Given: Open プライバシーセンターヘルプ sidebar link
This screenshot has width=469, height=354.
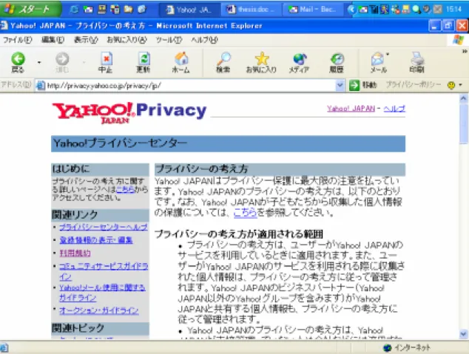Looking at the screenshot, I should coord(103,228).
